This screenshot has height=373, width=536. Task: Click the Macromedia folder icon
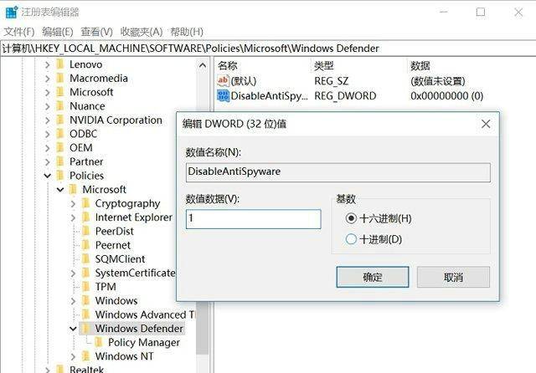click(x=60, y=78)
